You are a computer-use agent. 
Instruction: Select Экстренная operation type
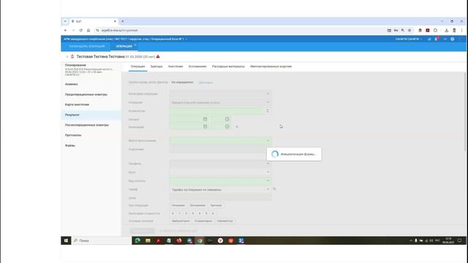tap(197, 205)
